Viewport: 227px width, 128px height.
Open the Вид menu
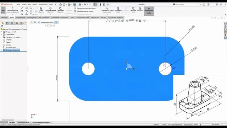(x=29, y=5)
